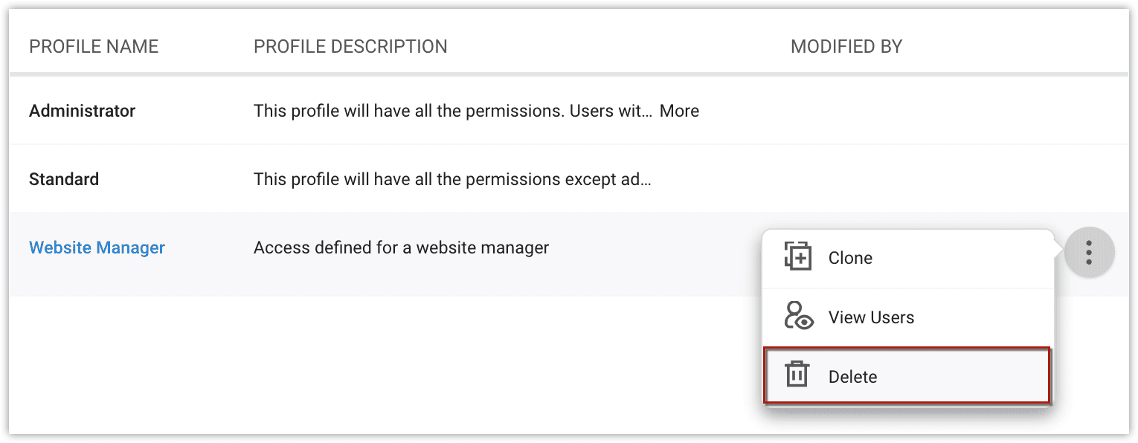Choose the Clone label in the context menu
The height and width of the screenshot is (443, 1138).
pyautogui.click(x=850, y=258)
